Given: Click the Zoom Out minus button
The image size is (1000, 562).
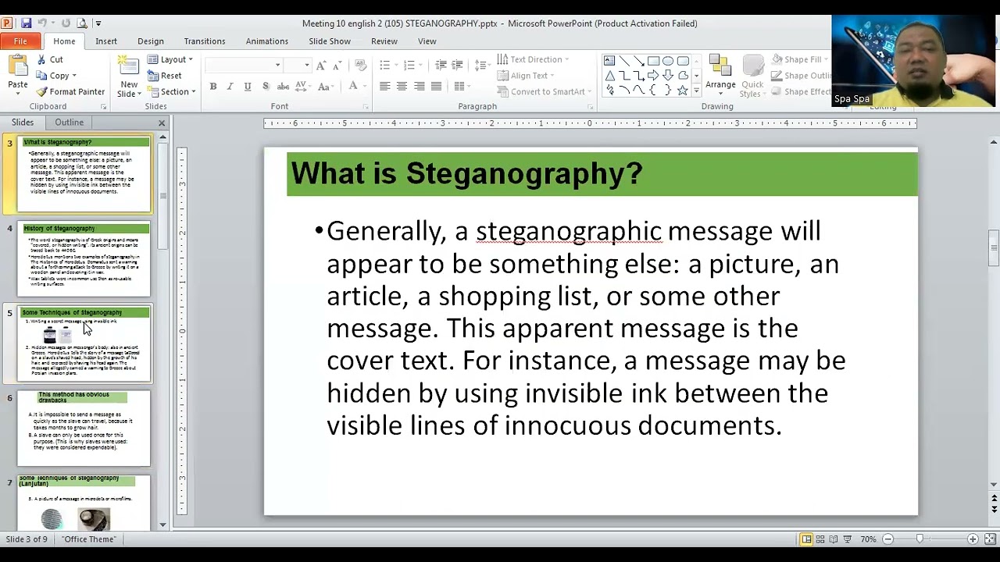Looking at the screenshot, I should (888, 539).
